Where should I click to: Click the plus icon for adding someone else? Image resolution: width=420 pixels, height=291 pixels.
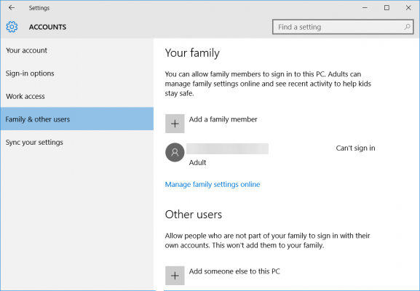(x=175, y=276)
